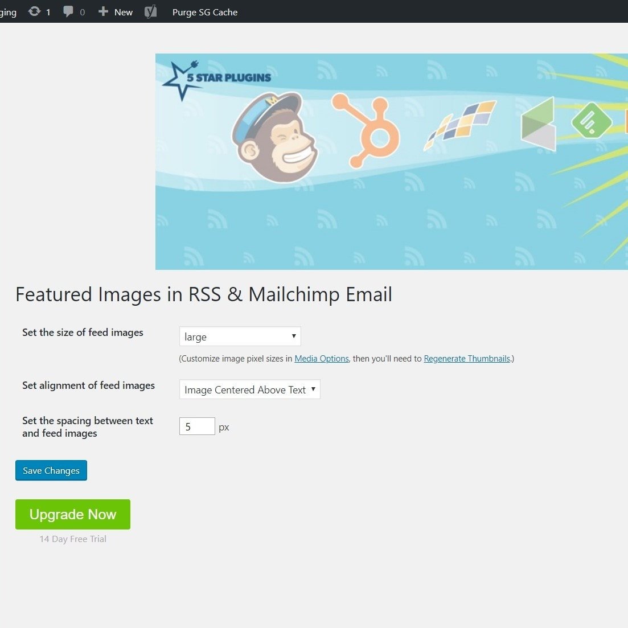Viewport: 628px width, 628px height.
Task: Click the orange HubSpot logo in banner
Action: [x=365, y=130]
